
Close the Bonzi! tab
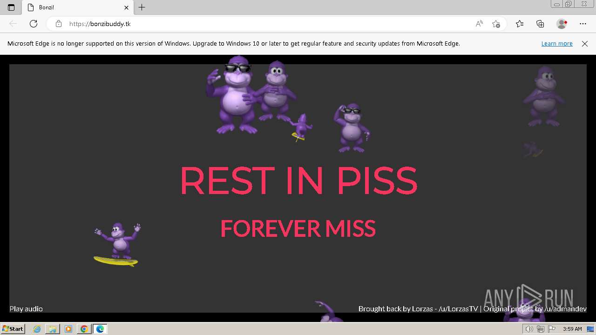[126, 7]
